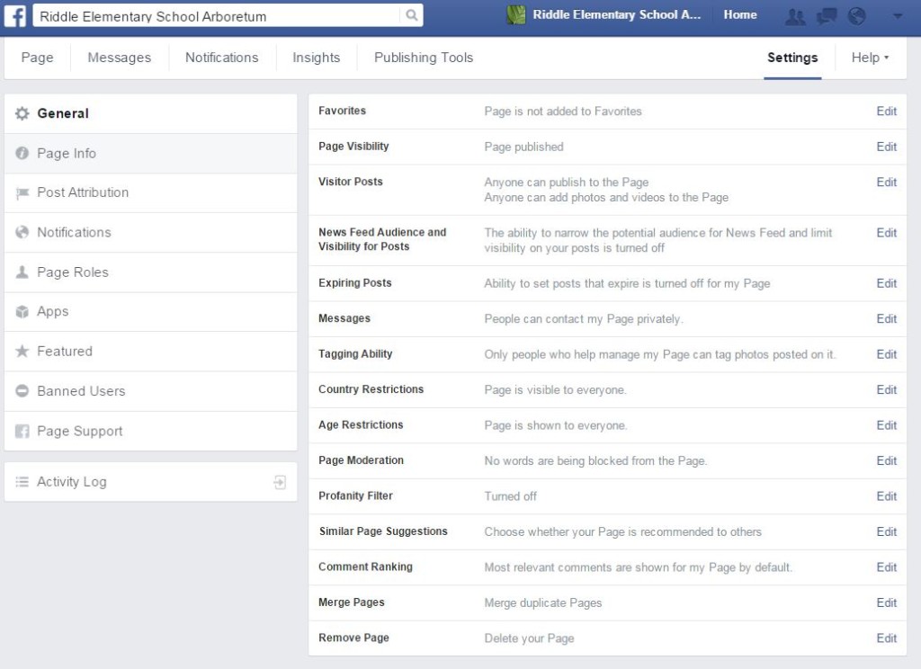The image size is (921, 669).
Task: Edit the Comment Ranking setting
Action: (x=886, y=566)
